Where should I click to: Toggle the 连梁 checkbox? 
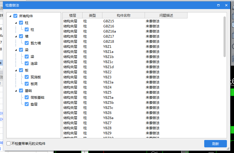click(27, 63)
